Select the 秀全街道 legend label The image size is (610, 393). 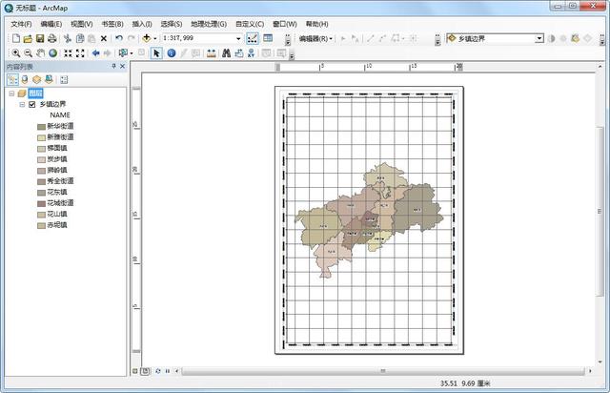[60, 181]
